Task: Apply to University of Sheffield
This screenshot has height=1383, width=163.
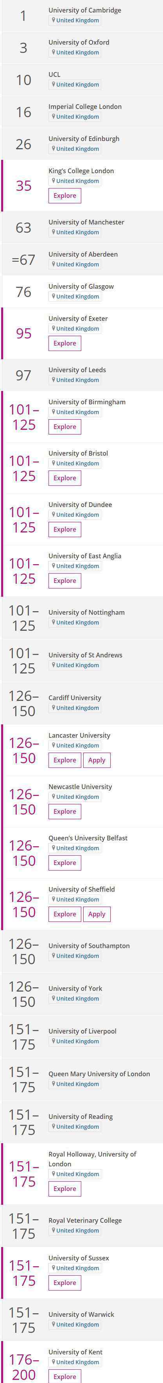Action: tap(97, 914)
